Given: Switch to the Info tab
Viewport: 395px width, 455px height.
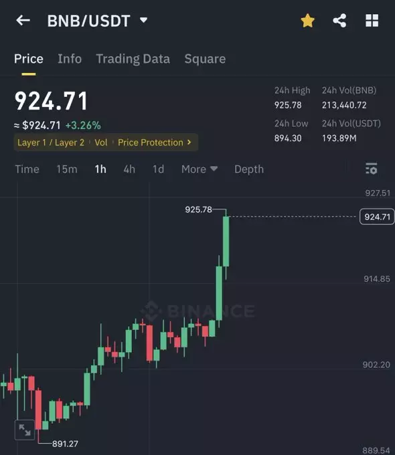Looking at the screenshot, I should (70, 59).
